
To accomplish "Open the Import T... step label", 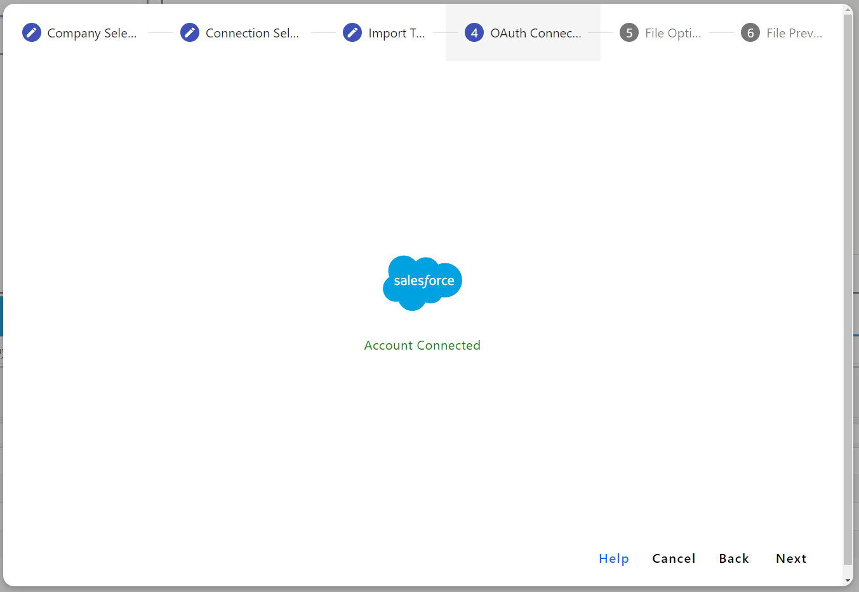I will tap(397, 33).
